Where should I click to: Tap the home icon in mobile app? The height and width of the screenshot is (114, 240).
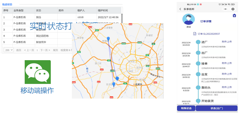point(234,16)
